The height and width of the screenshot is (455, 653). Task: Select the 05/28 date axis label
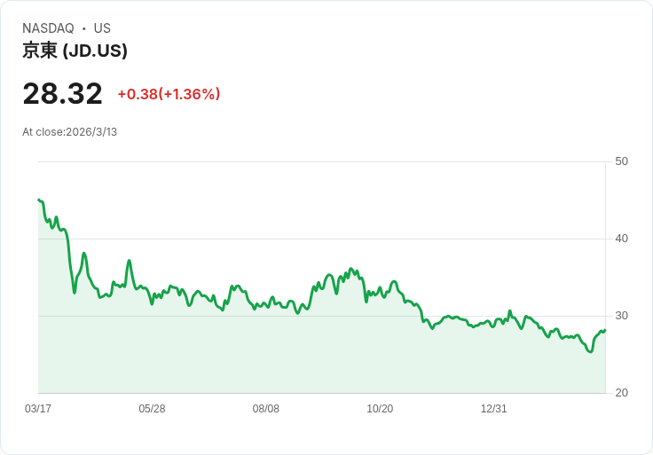tap(152, 409)
